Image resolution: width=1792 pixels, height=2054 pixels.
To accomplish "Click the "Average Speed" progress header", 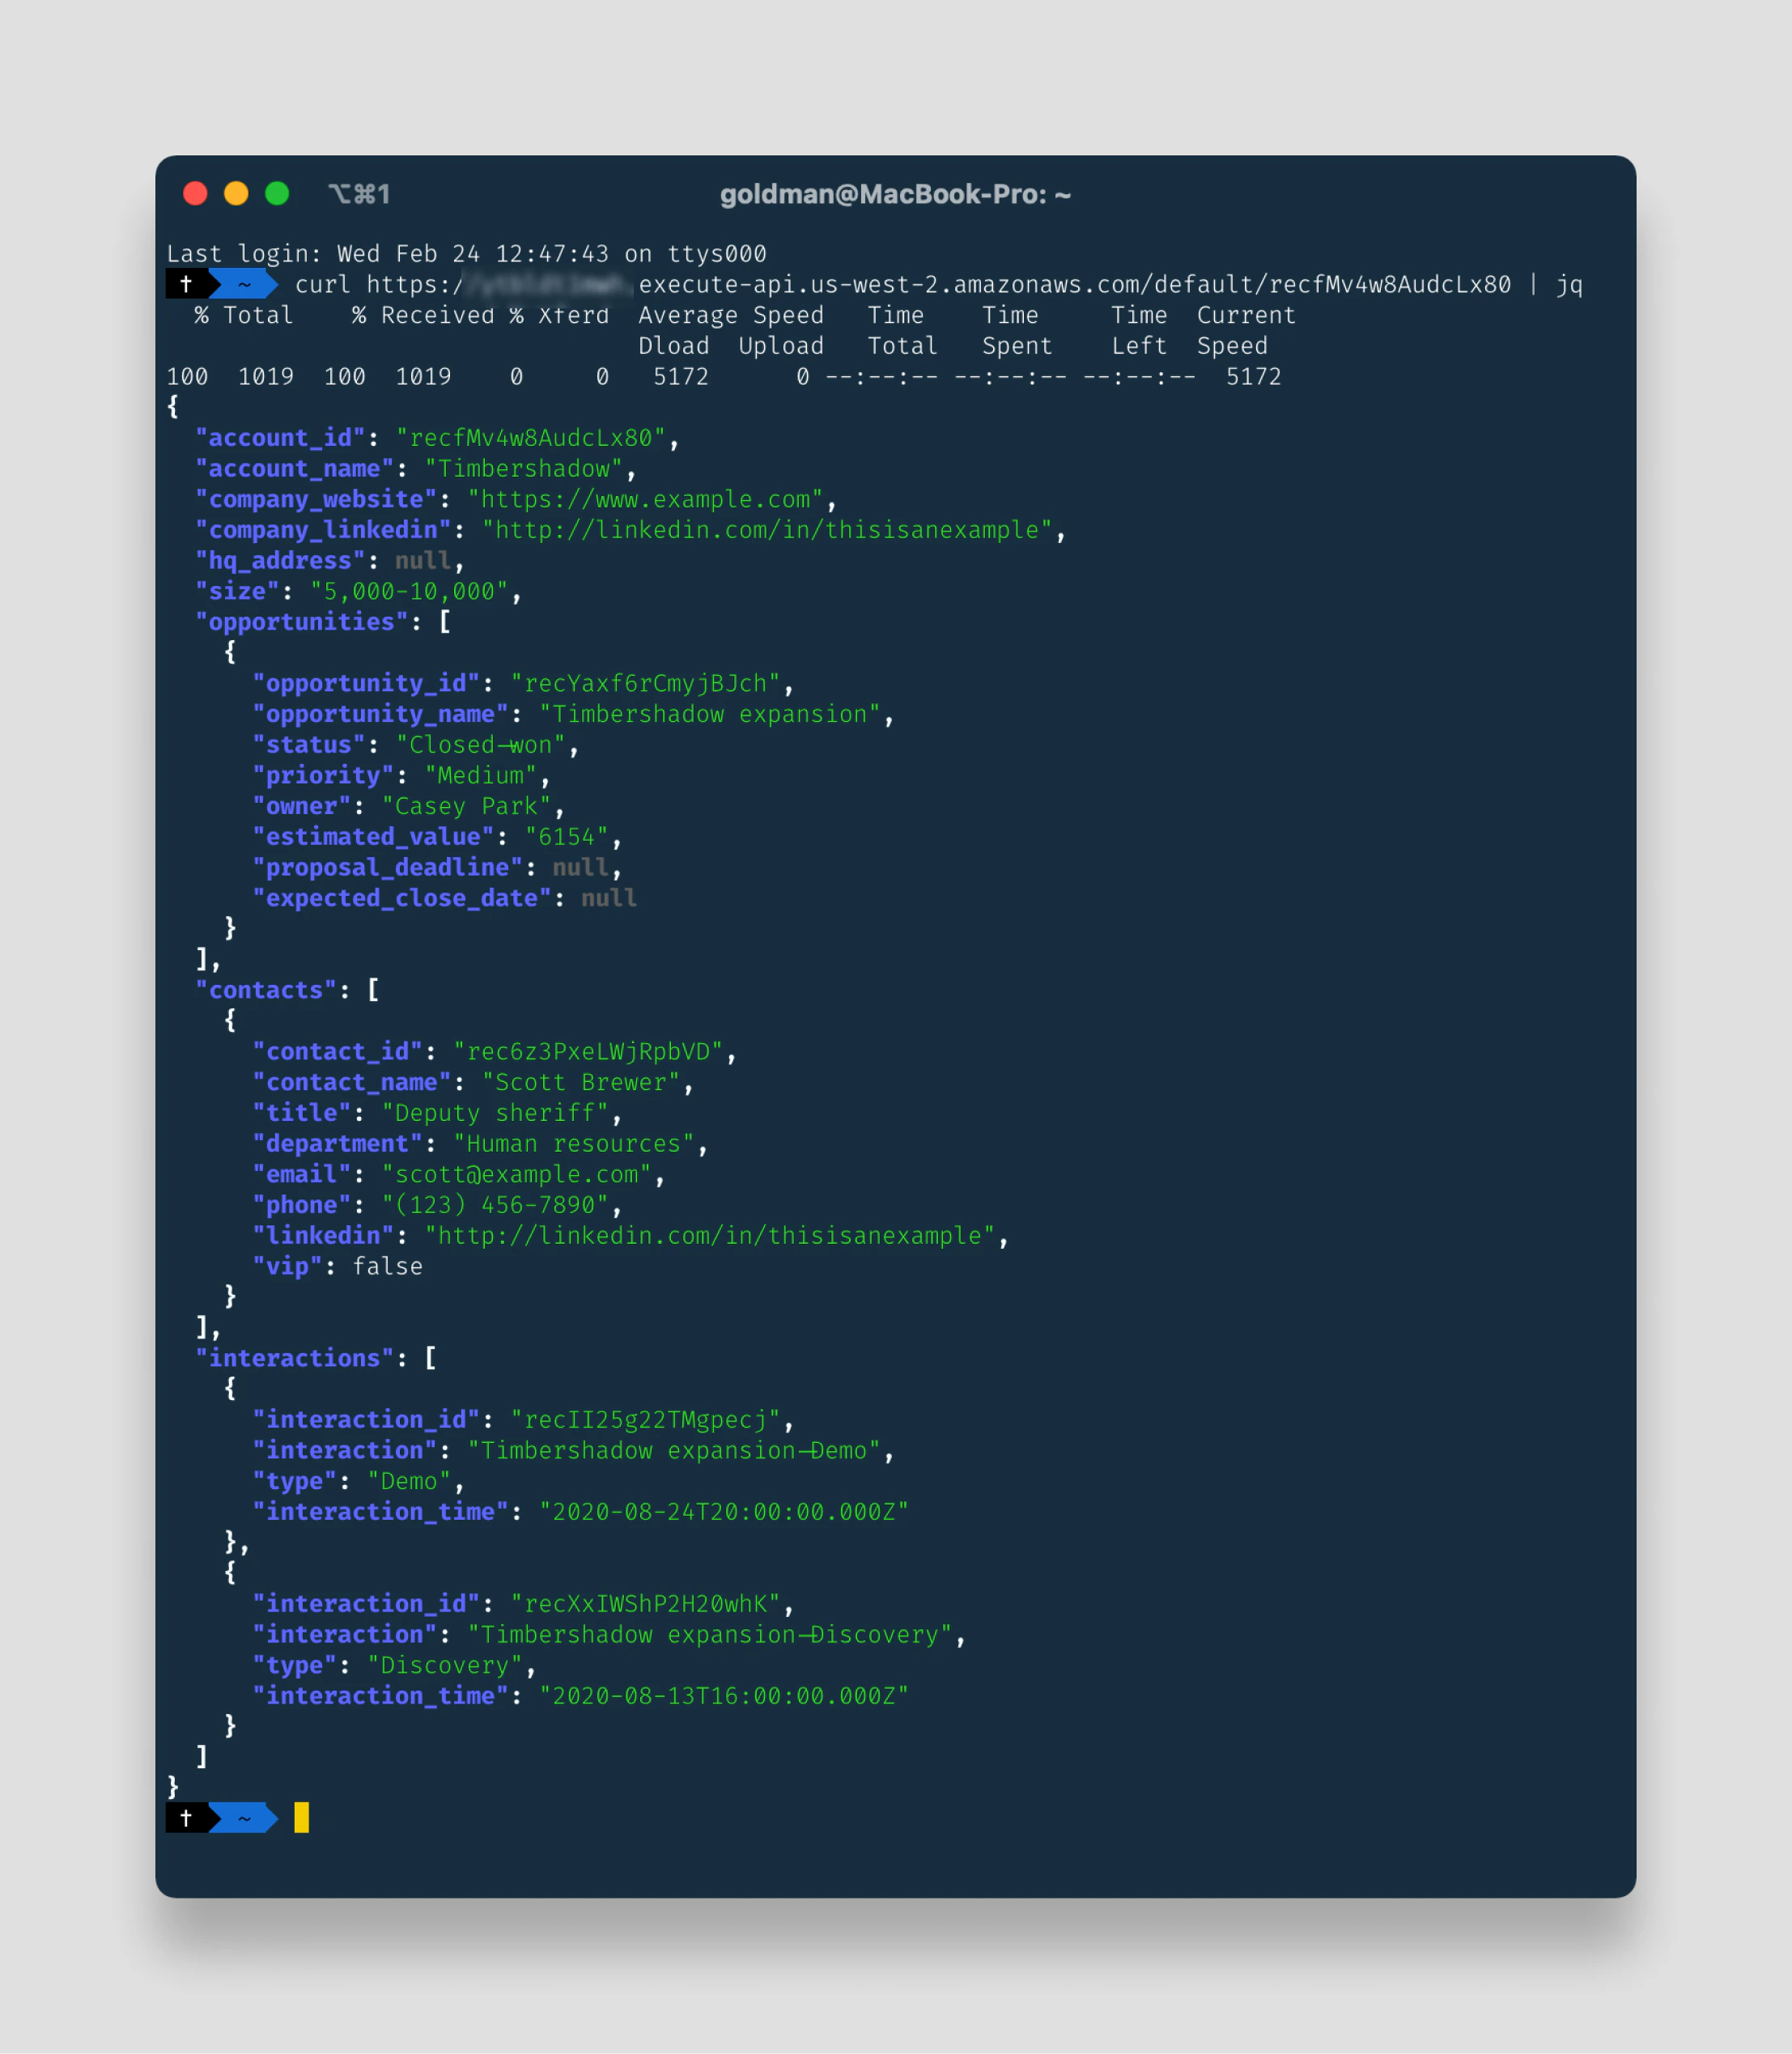I will coord(731,315).
